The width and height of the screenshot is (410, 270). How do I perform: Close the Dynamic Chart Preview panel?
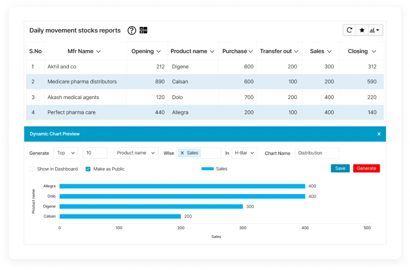[x=379, y=134]
